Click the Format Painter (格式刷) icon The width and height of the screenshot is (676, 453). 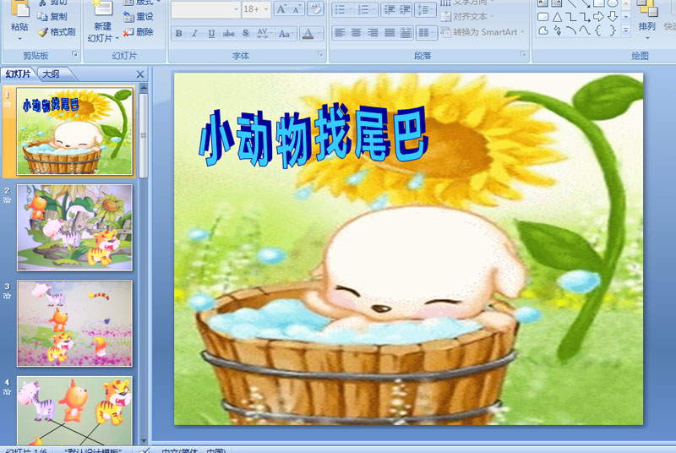coord(43,32)
